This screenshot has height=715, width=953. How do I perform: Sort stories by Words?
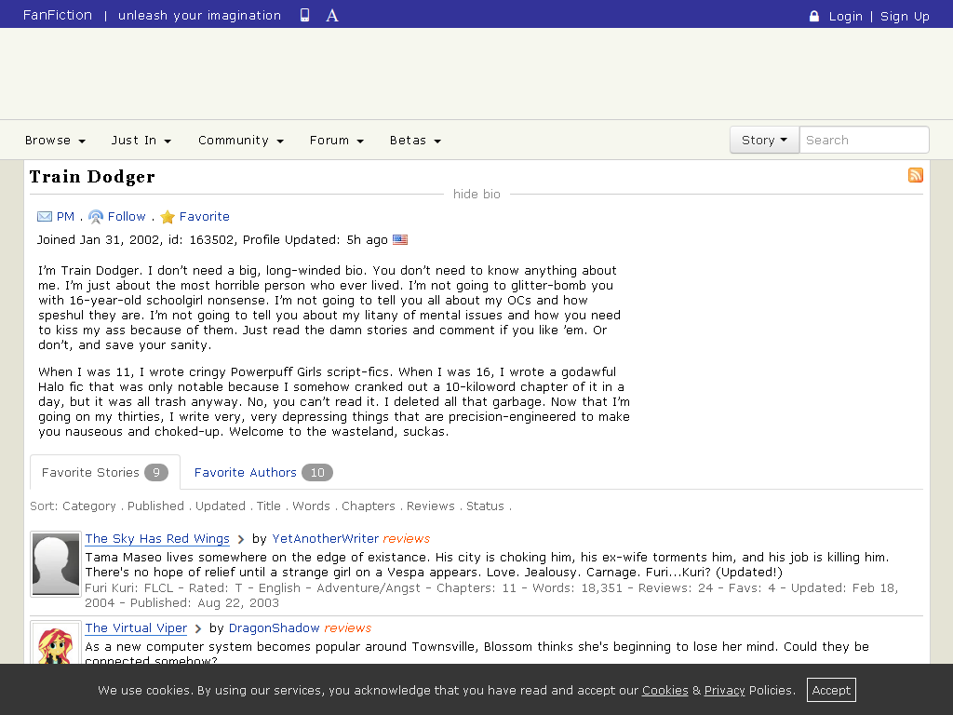coord(311,506)
